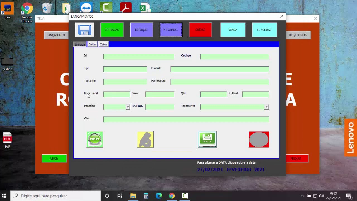Click the Valor input field

(x=160, y=94)
